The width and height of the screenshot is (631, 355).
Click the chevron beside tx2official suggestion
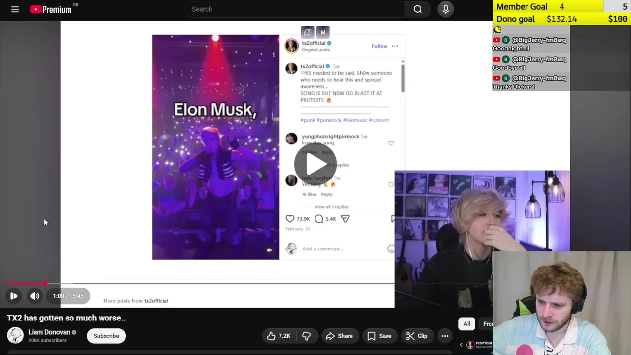tap(461, 345)
